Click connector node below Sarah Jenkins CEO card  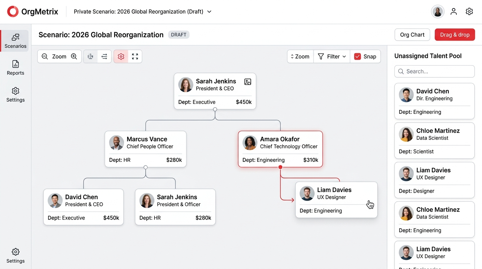(215, 109)
